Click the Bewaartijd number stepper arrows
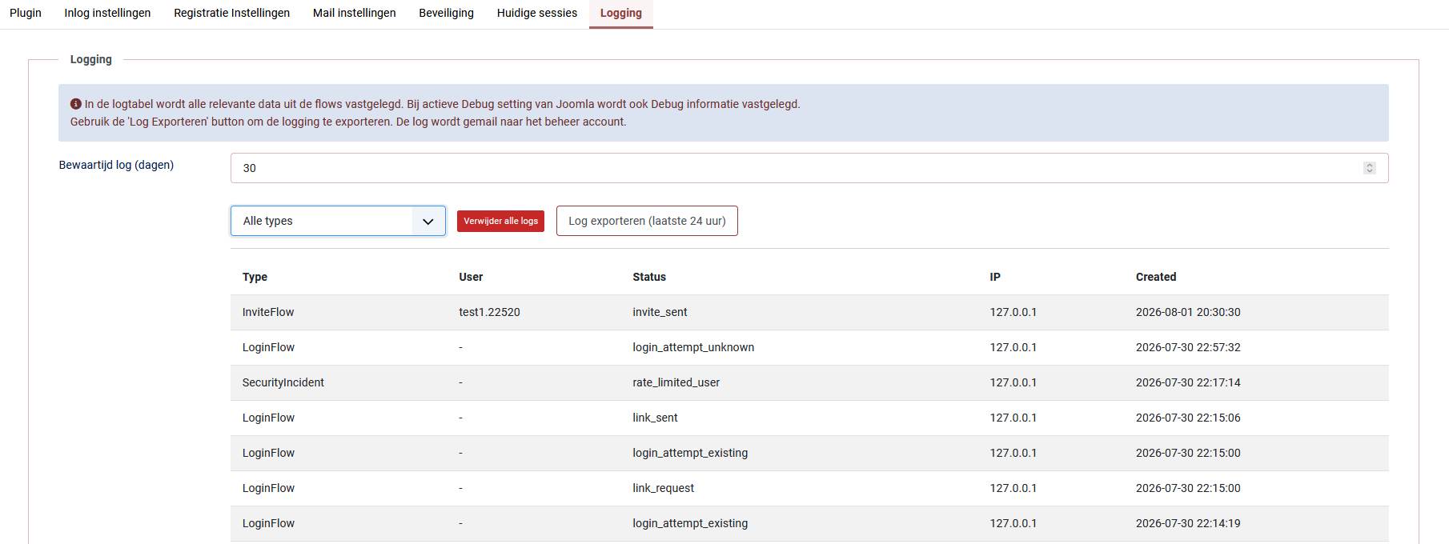The image size is (1449, 544). point(1370,168)
